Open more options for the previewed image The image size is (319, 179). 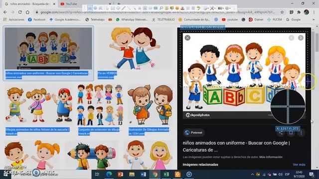pyautogui.click(x=301, y=133)
